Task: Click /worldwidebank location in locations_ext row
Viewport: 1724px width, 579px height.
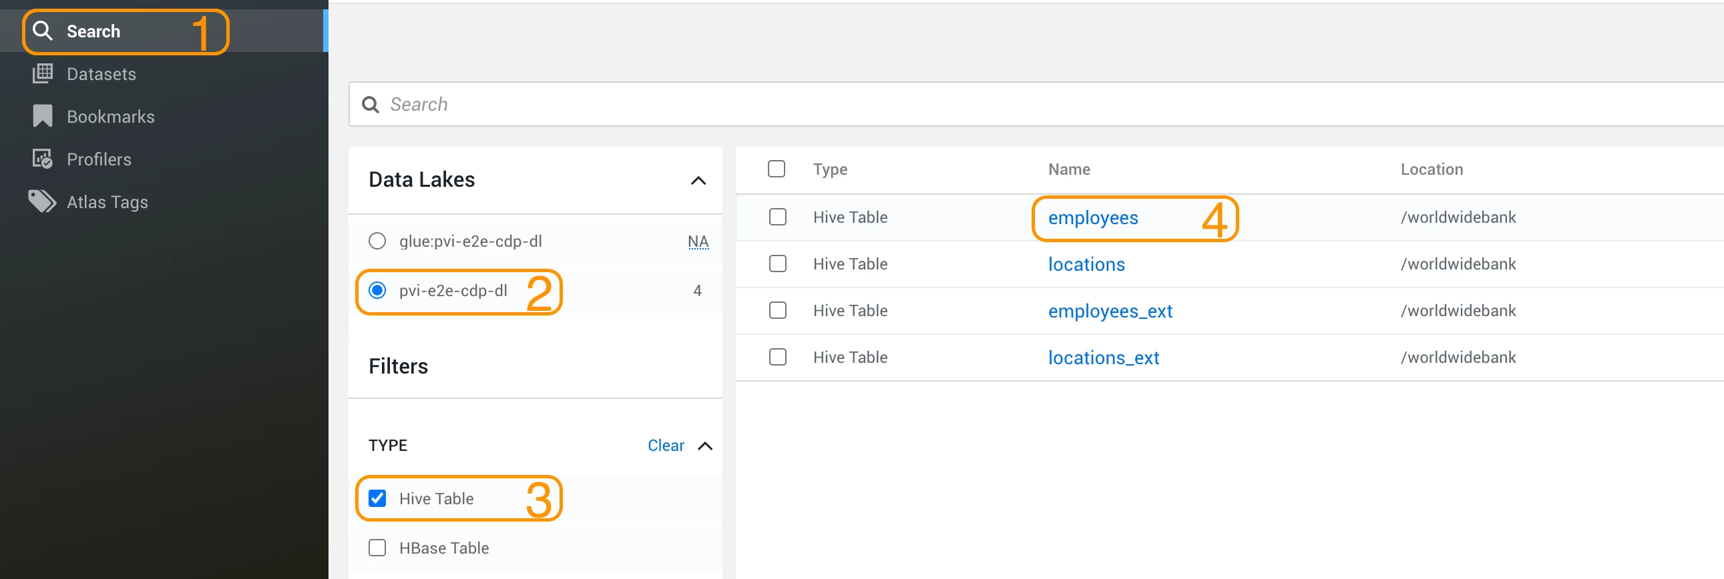Action: [1458, 357]
